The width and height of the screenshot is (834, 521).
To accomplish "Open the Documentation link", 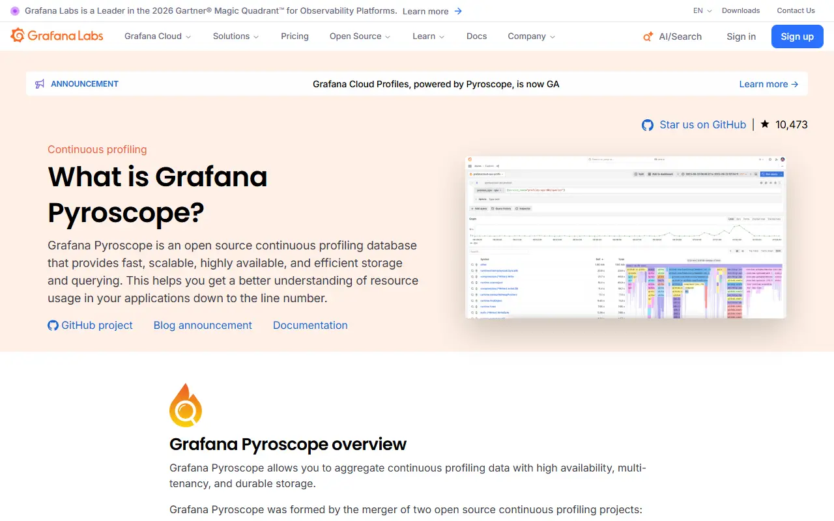I will (310, 325).
